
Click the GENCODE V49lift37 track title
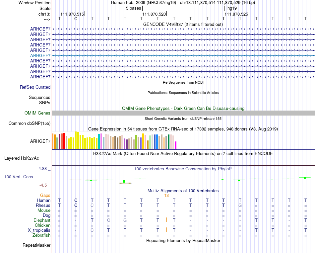[183, 24]
